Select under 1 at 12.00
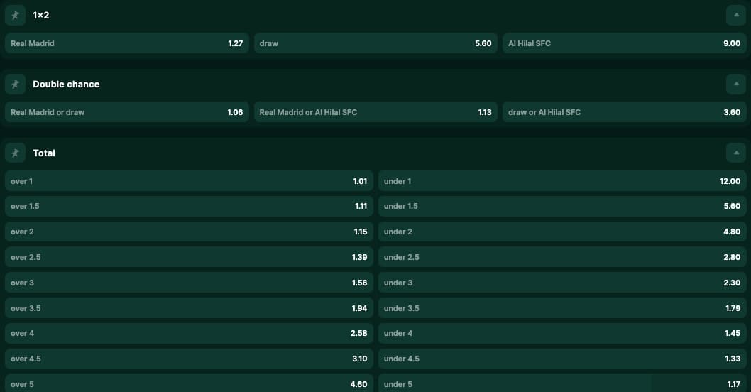The width and height of the screenshot is (751, 392). coord(562,181)
